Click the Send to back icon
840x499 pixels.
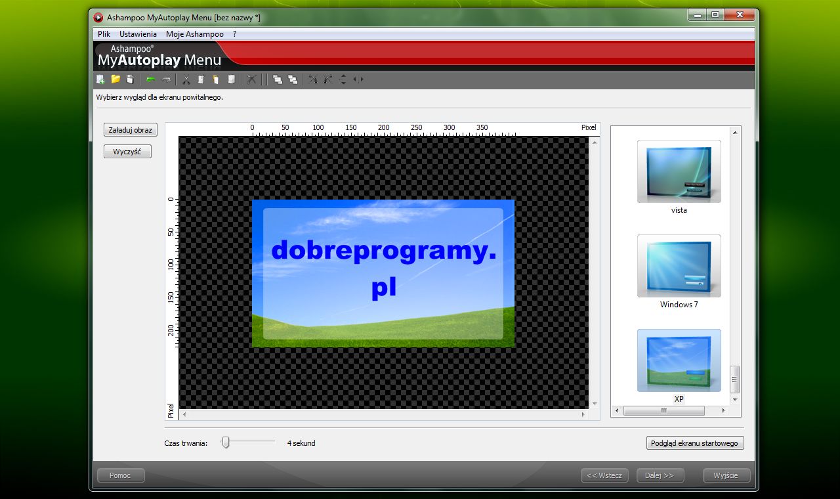click(x=293, y=79)
